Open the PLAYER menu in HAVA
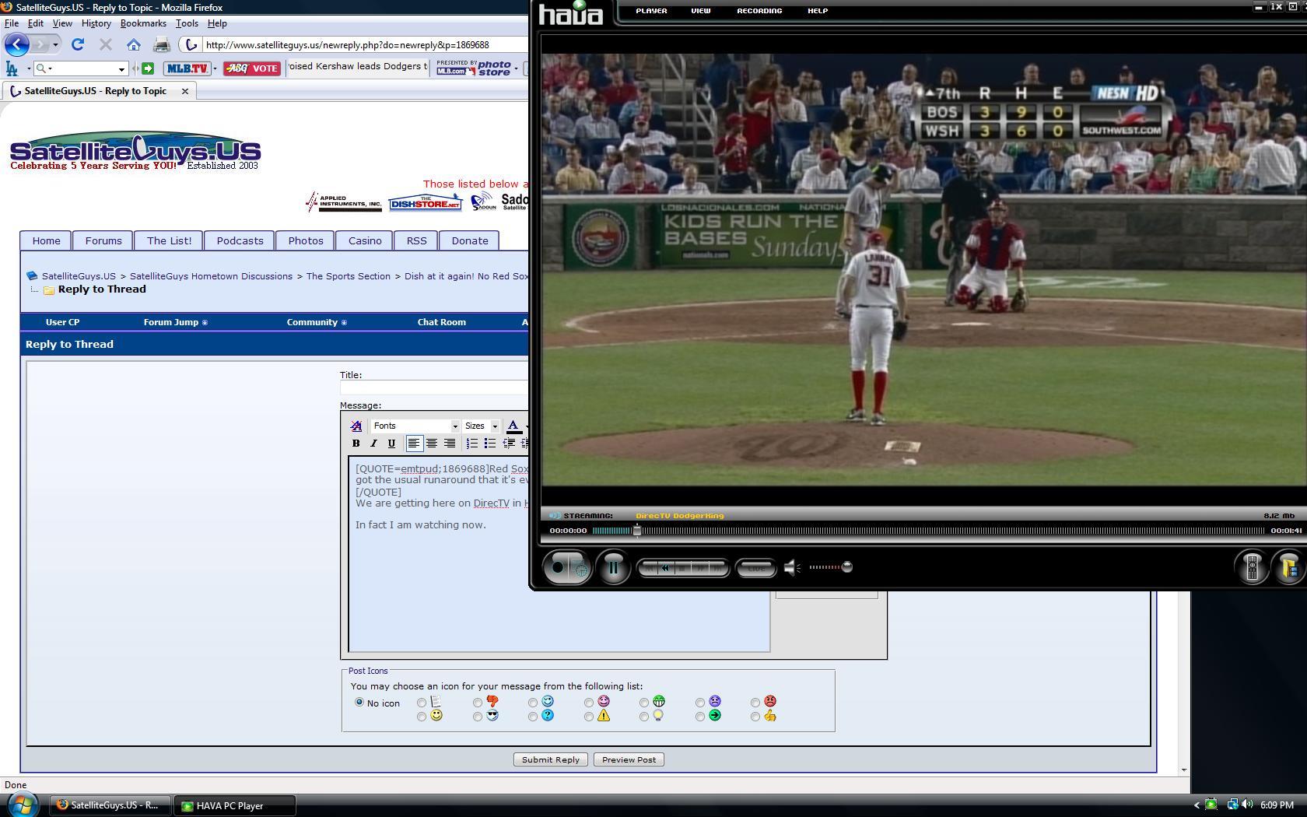 coord(651,11)
